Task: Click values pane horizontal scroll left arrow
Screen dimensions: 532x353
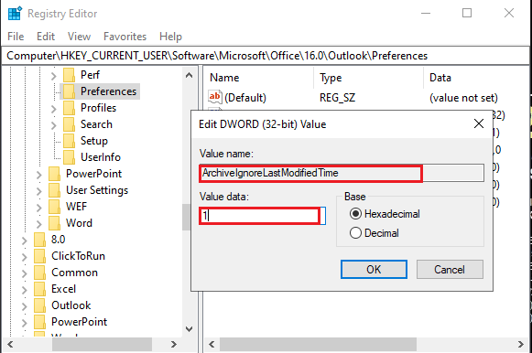Action: pos(212,345)
